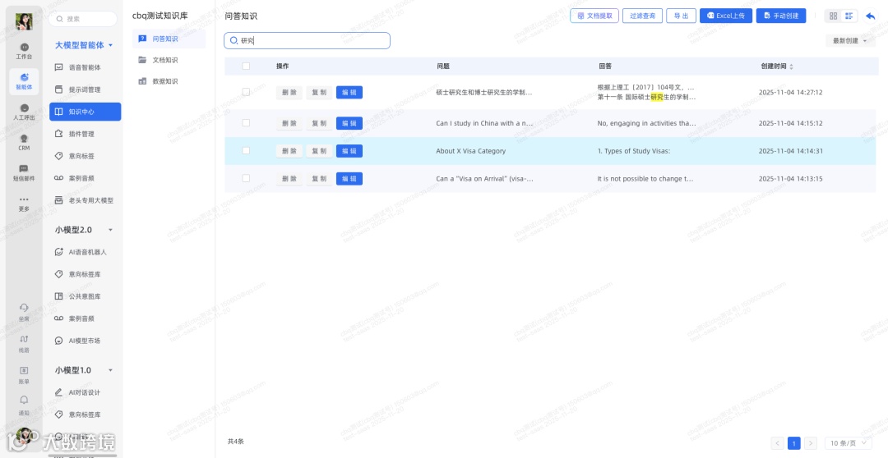888x458 pixels.
Task: Delete the 硕士研究生 row
Action: [x=289, y=92]
